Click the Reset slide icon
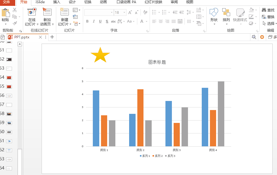Viewport: 277px width, 175px height. click(x=75, y=17)
